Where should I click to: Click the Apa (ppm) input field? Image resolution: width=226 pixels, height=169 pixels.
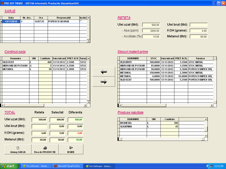tap(151, 31)
